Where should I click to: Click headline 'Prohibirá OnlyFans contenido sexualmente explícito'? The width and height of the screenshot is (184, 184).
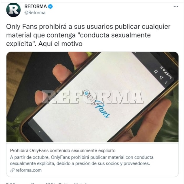pyautogui.click(x=63, y=150)
